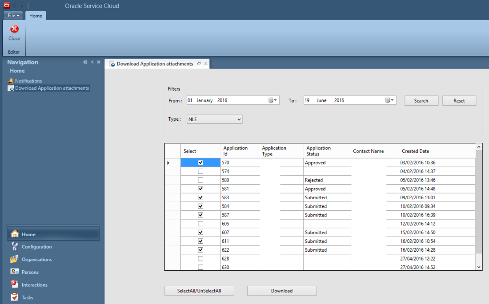This screenshot has height=304, width=489.
Task: Switch to the Home ribbon tab
Action: click(36, 16)
